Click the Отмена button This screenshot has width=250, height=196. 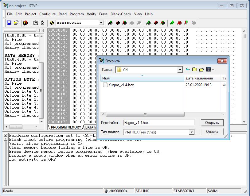(x=212, y=132)
